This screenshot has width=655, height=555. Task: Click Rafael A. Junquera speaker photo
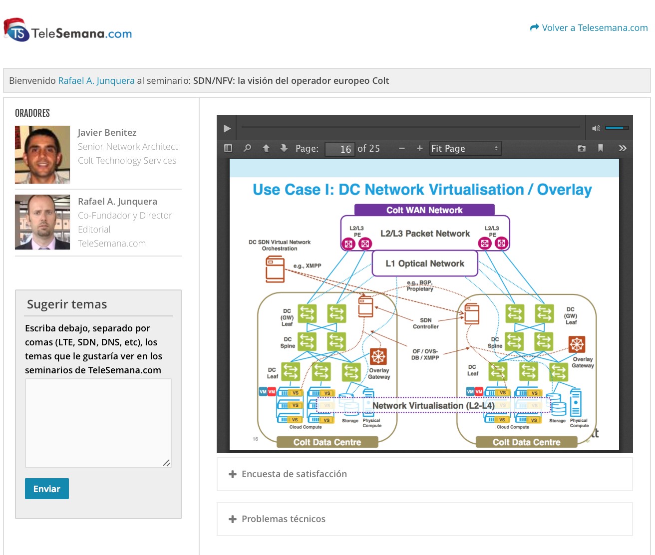click(42, 222)
